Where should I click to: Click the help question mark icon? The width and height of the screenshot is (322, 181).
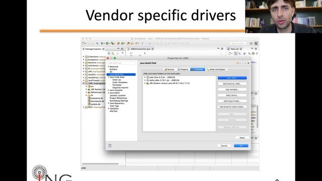(x=110, y=146)
